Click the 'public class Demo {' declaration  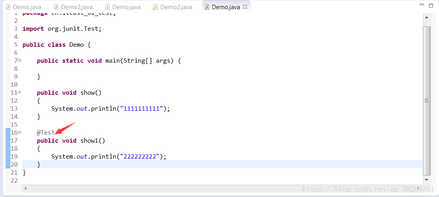(57, 45)
